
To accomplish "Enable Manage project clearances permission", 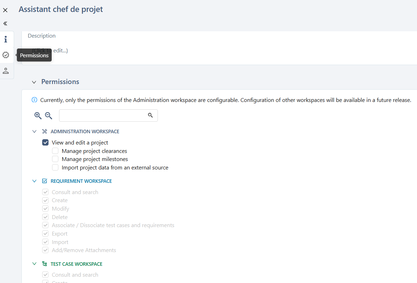I will 55,150.
